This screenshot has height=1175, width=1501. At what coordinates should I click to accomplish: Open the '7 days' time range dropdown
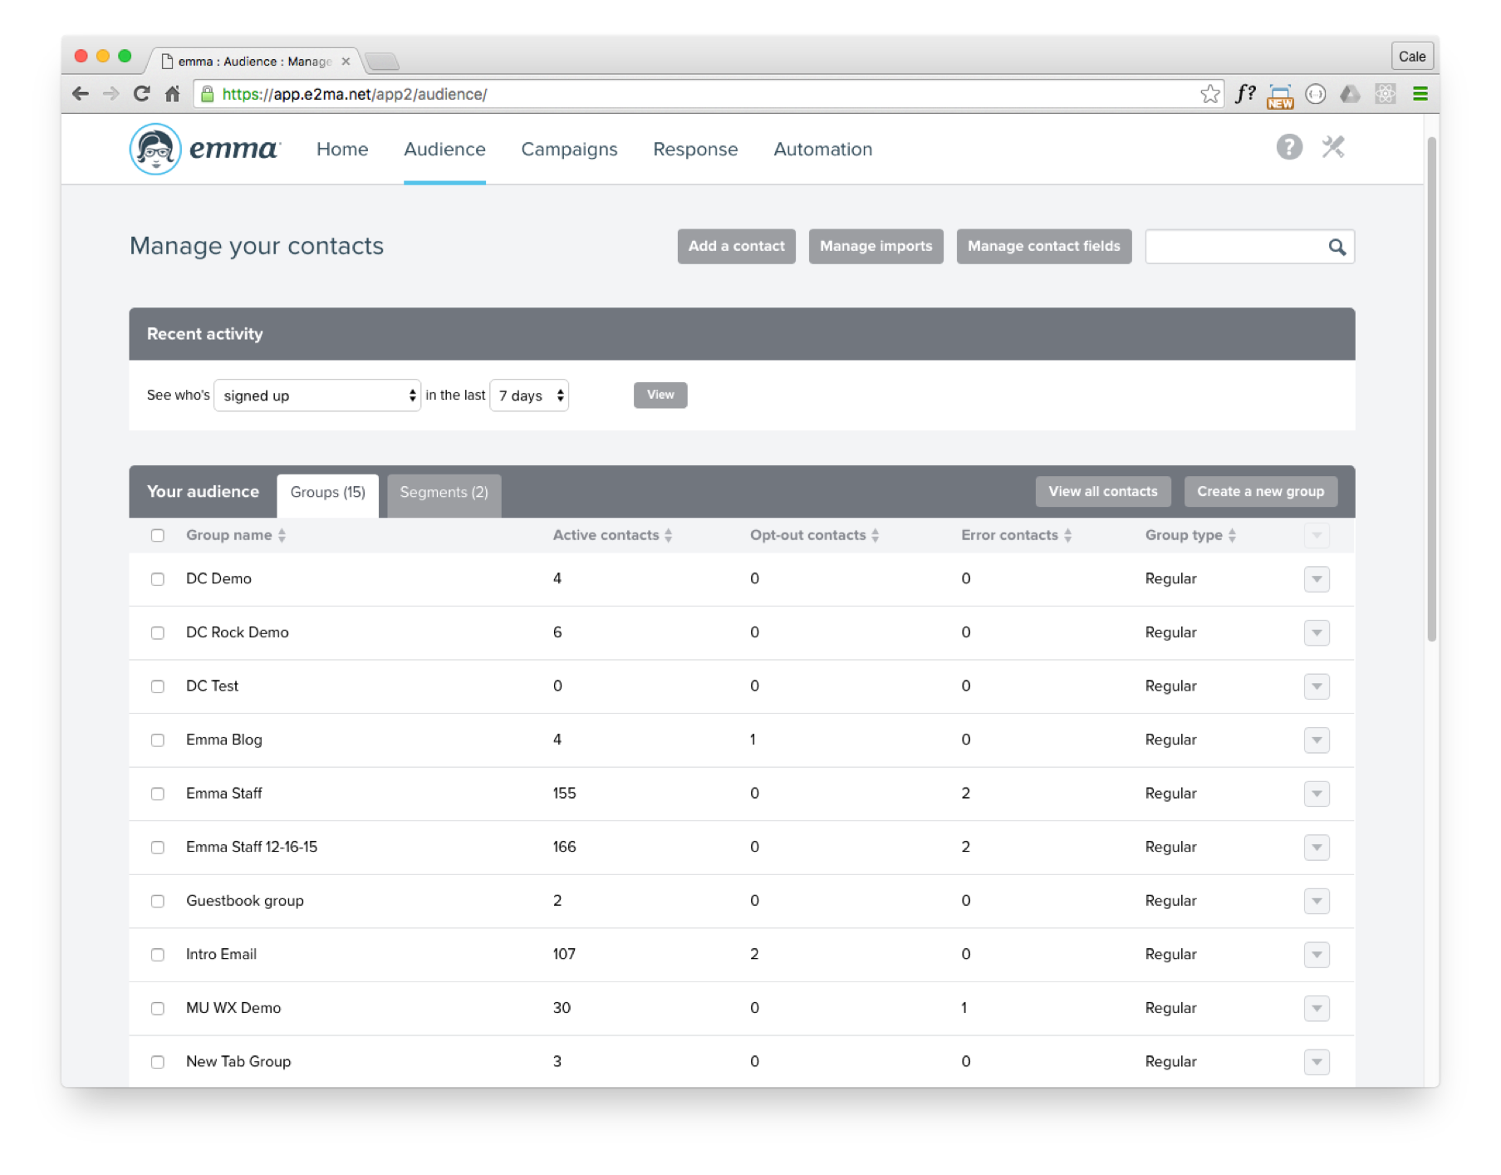tap(529, 396)
